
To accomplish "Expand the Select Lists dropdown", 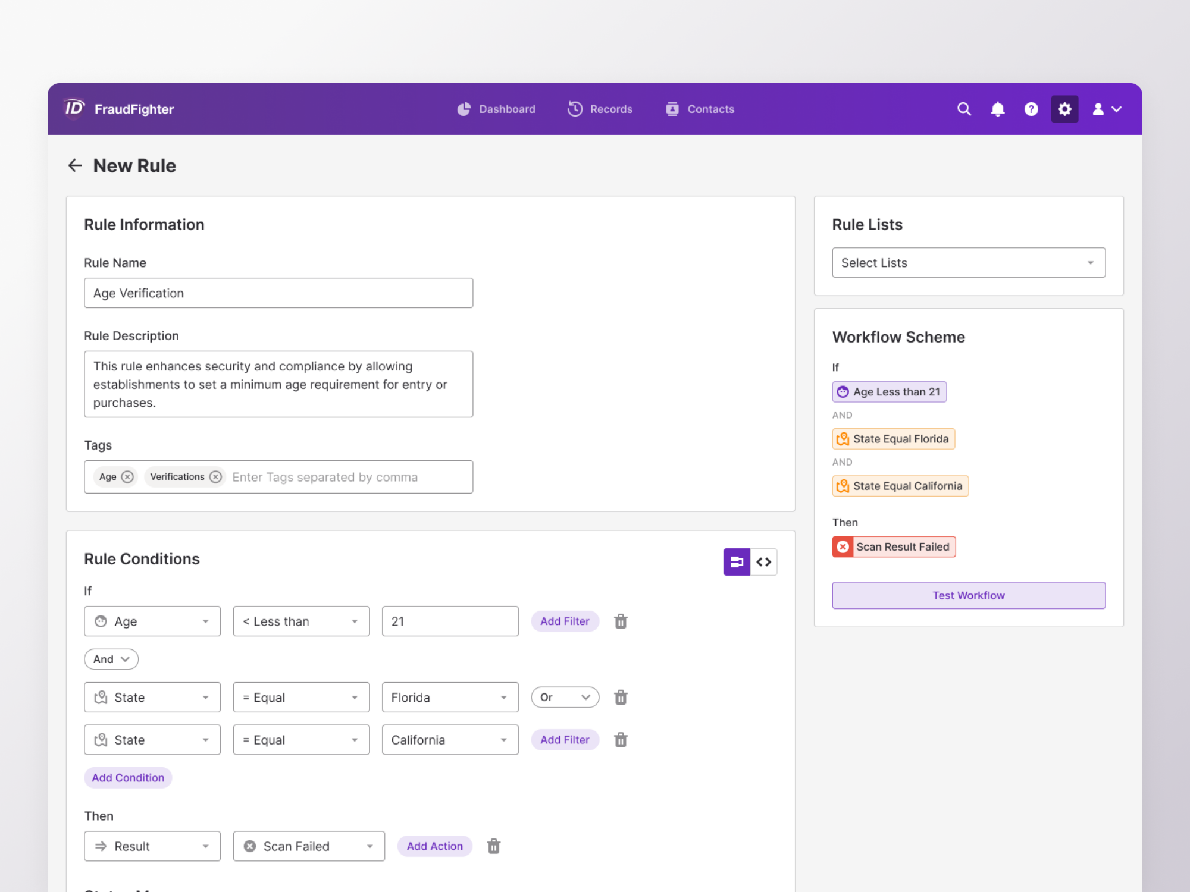I will tap(969, 263).
